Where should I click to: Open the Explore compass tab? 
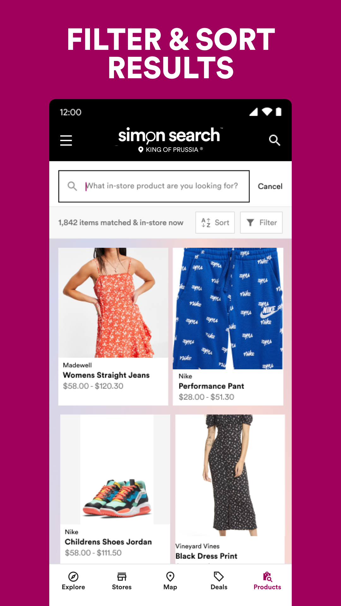73,581
